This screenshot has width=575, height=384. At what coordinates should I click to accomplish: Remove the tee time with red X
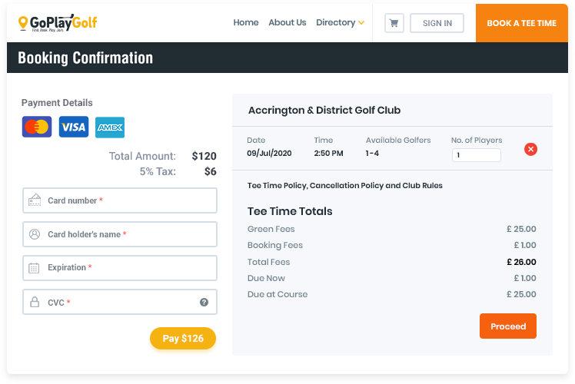click(530, 149)
